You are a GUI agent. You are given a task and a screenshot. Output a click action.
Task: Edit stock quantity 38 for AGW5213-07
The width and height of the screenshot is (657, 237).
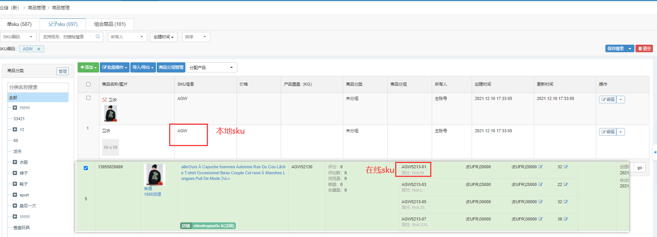tap(566, 219)
